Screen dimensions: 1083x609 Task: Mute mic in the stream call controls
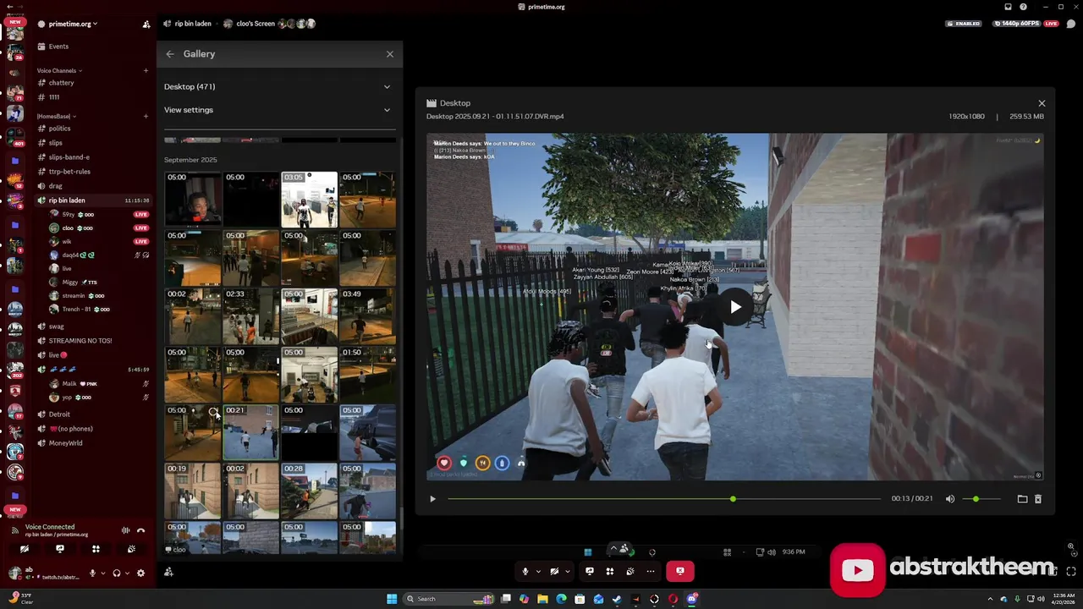tap(525, 572)
